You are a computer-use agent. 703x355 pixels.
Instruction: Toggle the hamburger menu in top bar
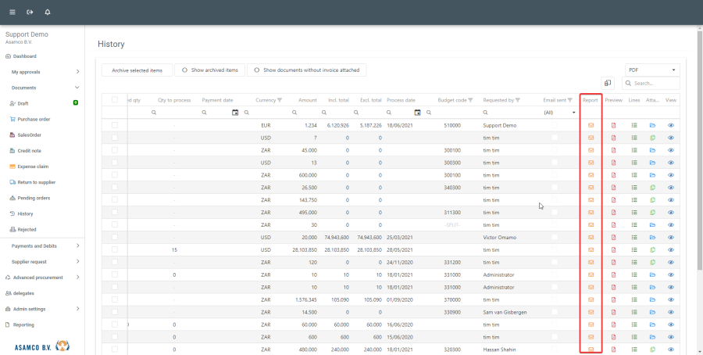point(12,13)
